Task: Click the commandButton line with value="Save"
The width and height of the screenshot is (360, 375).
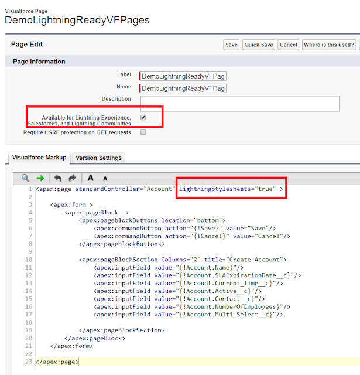Action: pyautogui.click(x=184, y=228)
